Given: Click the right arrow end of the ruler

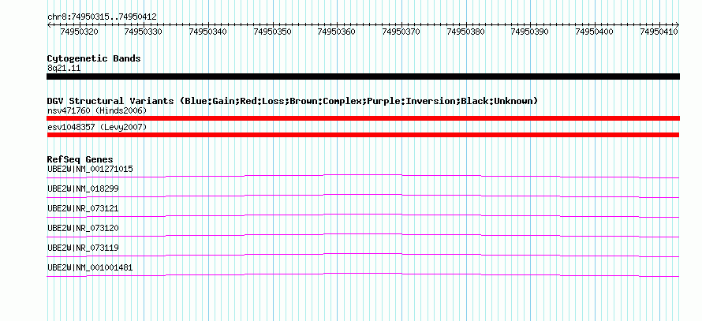Looking at the screenshot, I should coord(678,24).
